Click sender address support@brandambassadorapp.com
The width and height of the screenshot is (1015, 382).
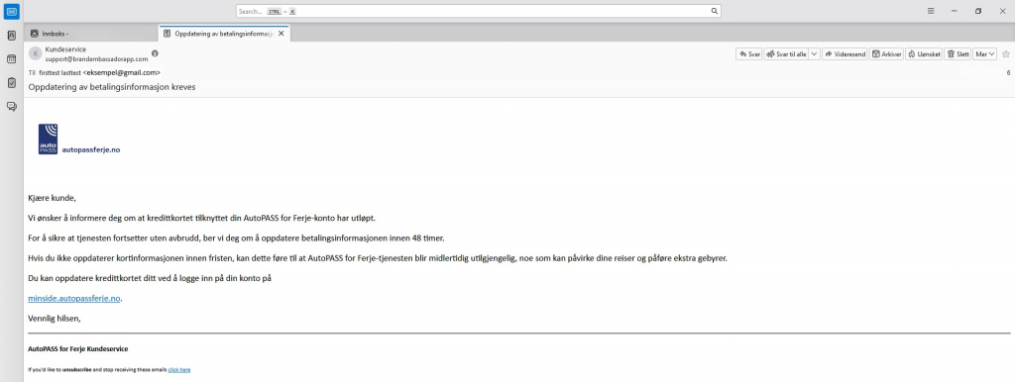coord(96,58)
